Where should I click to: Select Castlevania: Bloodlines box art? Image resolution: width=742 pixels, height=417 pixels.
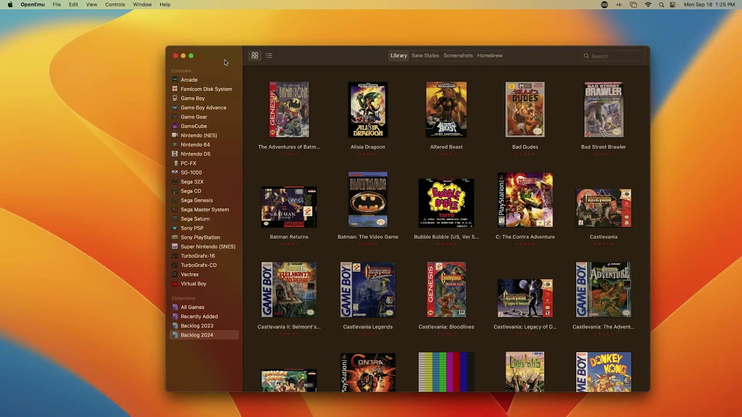click(446, 290)
